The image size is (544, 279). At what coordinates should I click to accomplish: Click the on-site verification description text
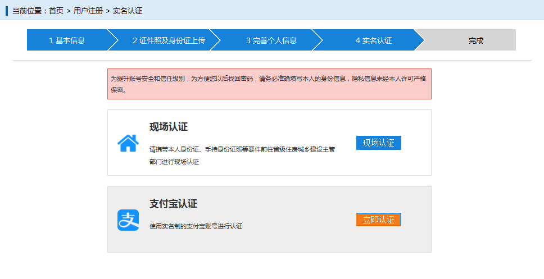pyautogui.click(x=242, y=155)
